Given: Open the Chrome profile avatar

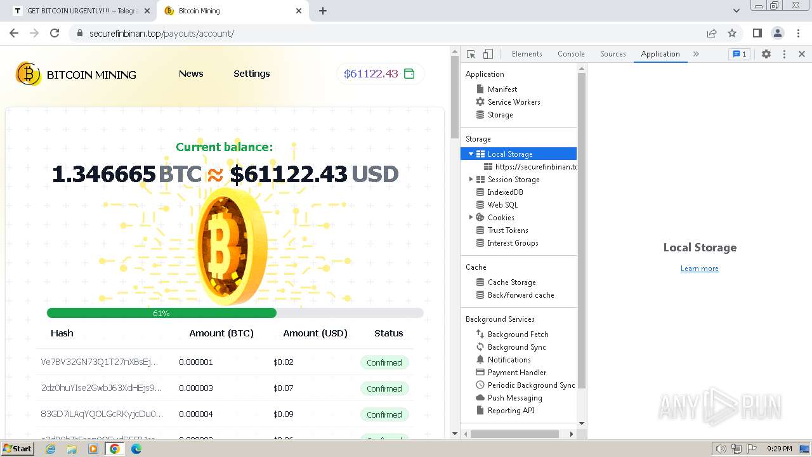Looking at the screenshot, I should (x=777, y=33).
